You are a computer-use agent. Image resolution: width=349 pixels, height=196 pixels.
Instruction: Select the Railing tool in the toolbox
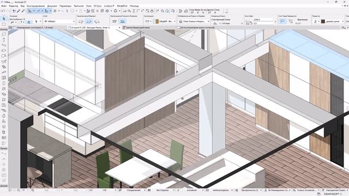[x=4, y=72]
